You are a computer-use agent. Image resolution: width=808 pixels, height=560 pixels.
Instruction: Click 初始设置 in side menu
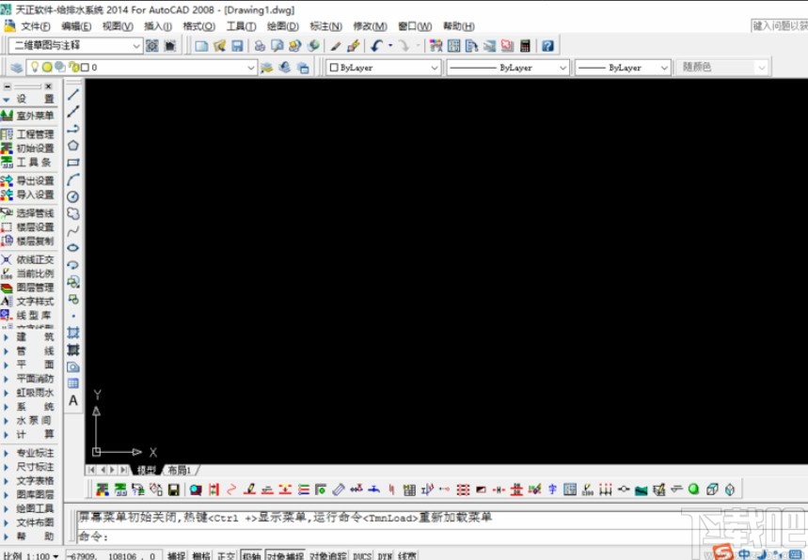tap(29, 148)
